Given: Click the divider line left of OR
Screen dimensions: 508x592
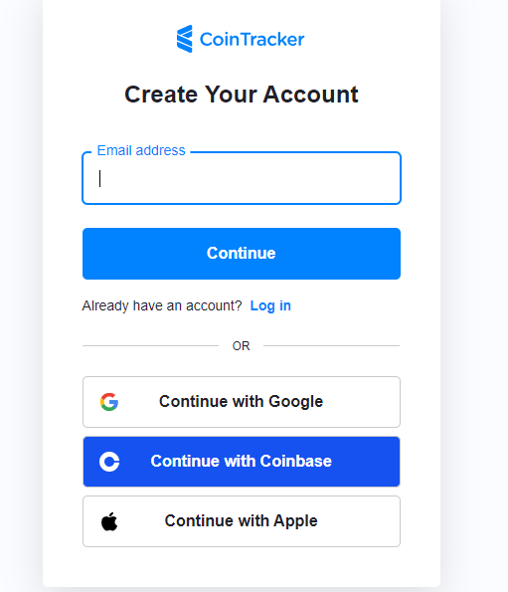Looking at the screenshot, I should [x=150, y=345].
